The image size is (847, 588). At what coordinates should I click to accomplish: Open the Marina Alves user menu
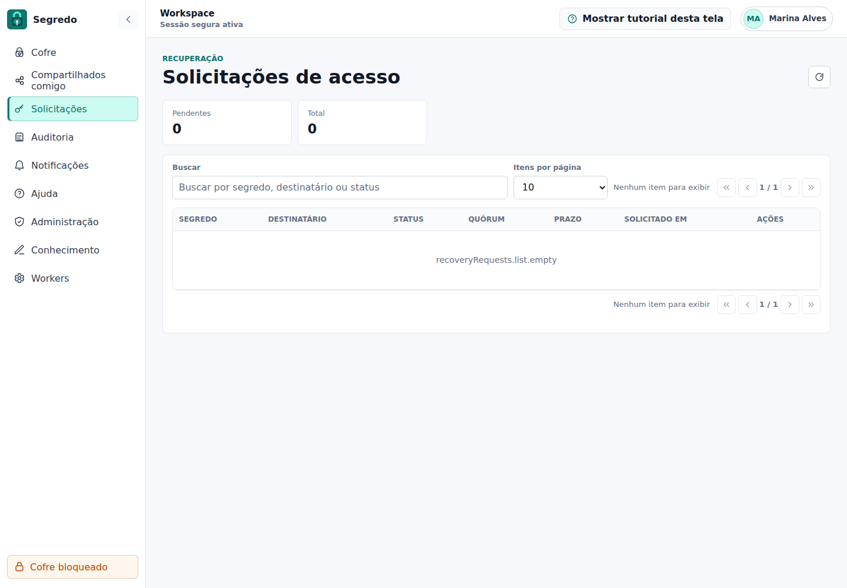click(x=786, y=19)
